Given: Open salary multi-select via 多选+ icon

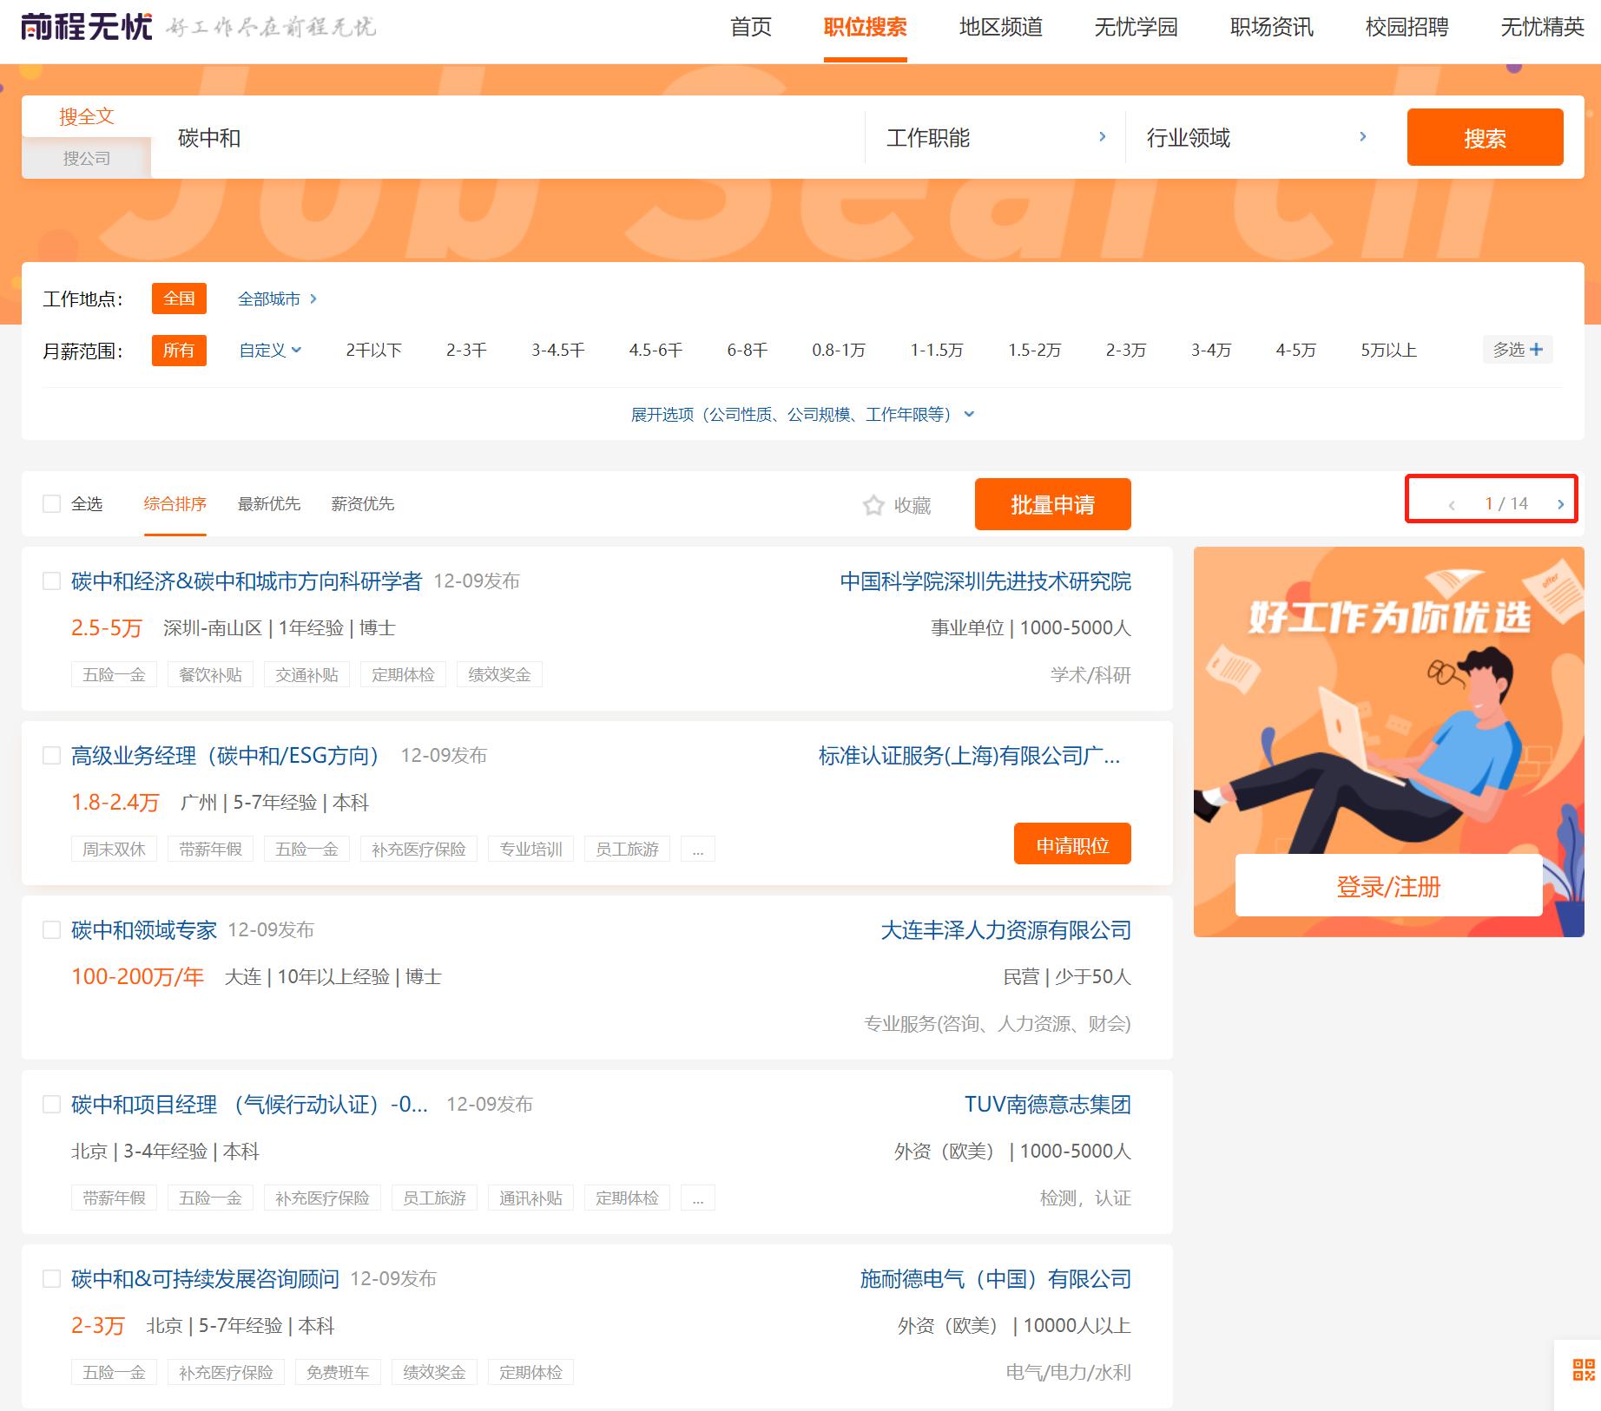Looking at the screenshot, I should point(1516,350).
